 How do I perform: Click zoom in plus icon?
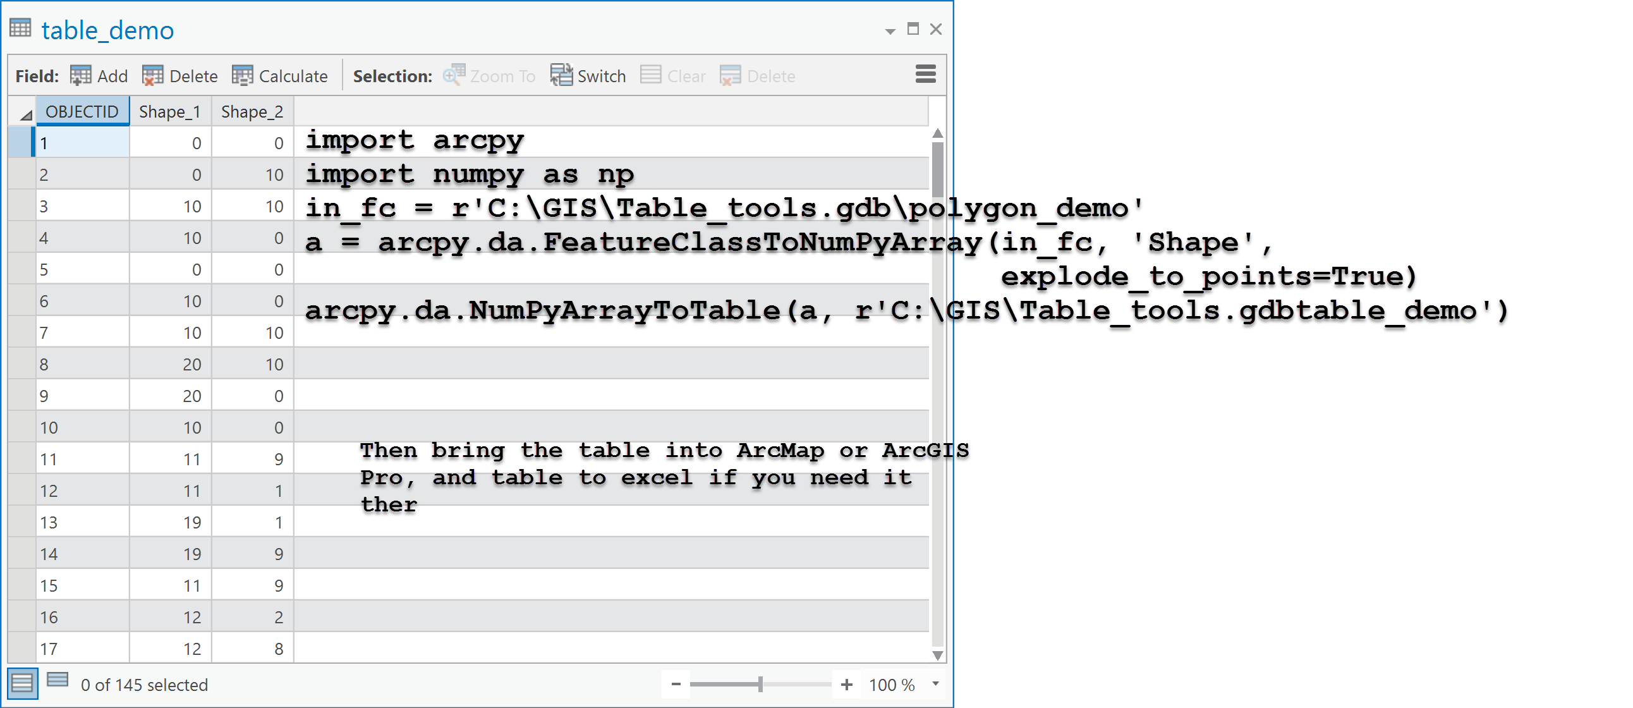click(x=846, y=684)
